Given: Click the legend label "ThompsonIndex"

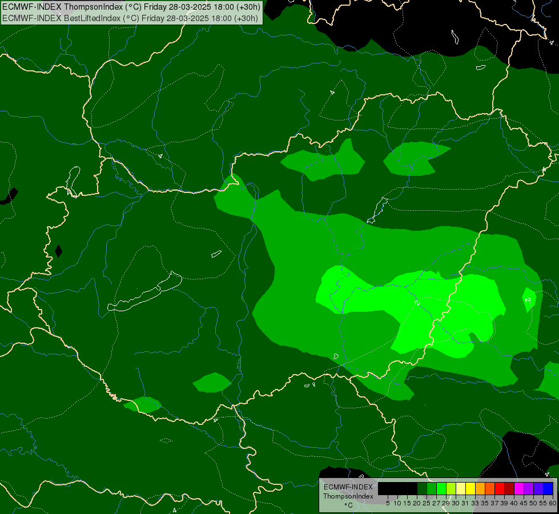Looking at the screenshot, I should [348, 496].
